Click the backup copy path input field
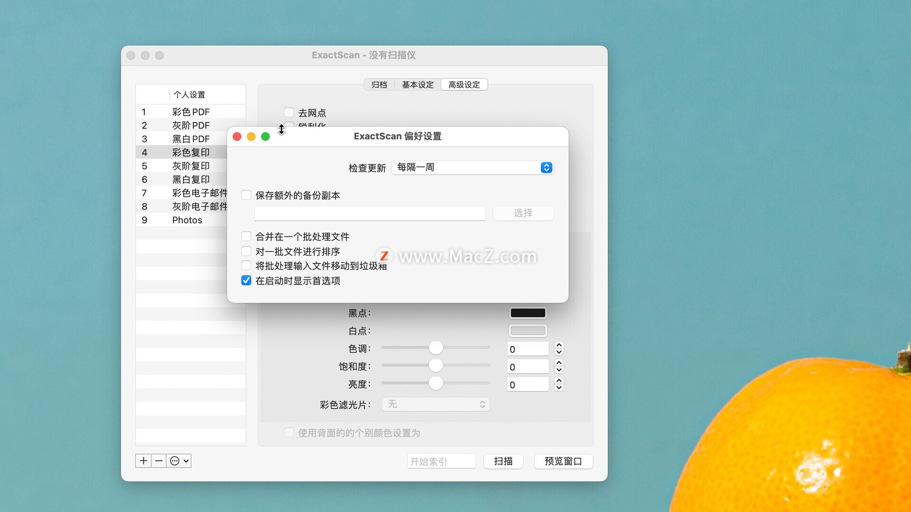This screenshot has width=911, height=512. coord(370,213)
